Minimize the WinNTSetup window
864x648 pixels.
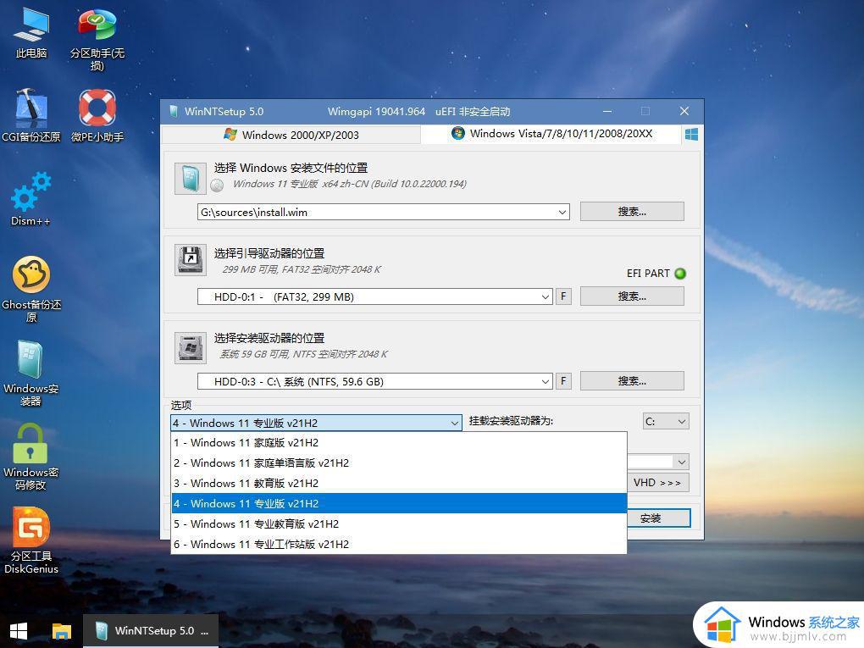tap(607, 111)
